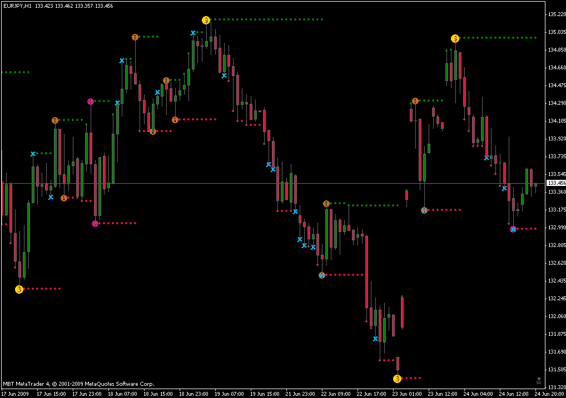
Task: Click the 131.320 price axis label
Action: pyautogui.click(x=557, y=387)
